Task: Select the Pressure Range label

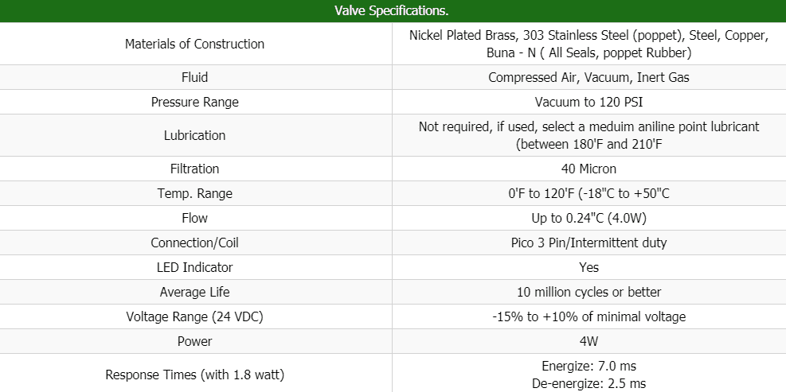Action: pos(194,102)
